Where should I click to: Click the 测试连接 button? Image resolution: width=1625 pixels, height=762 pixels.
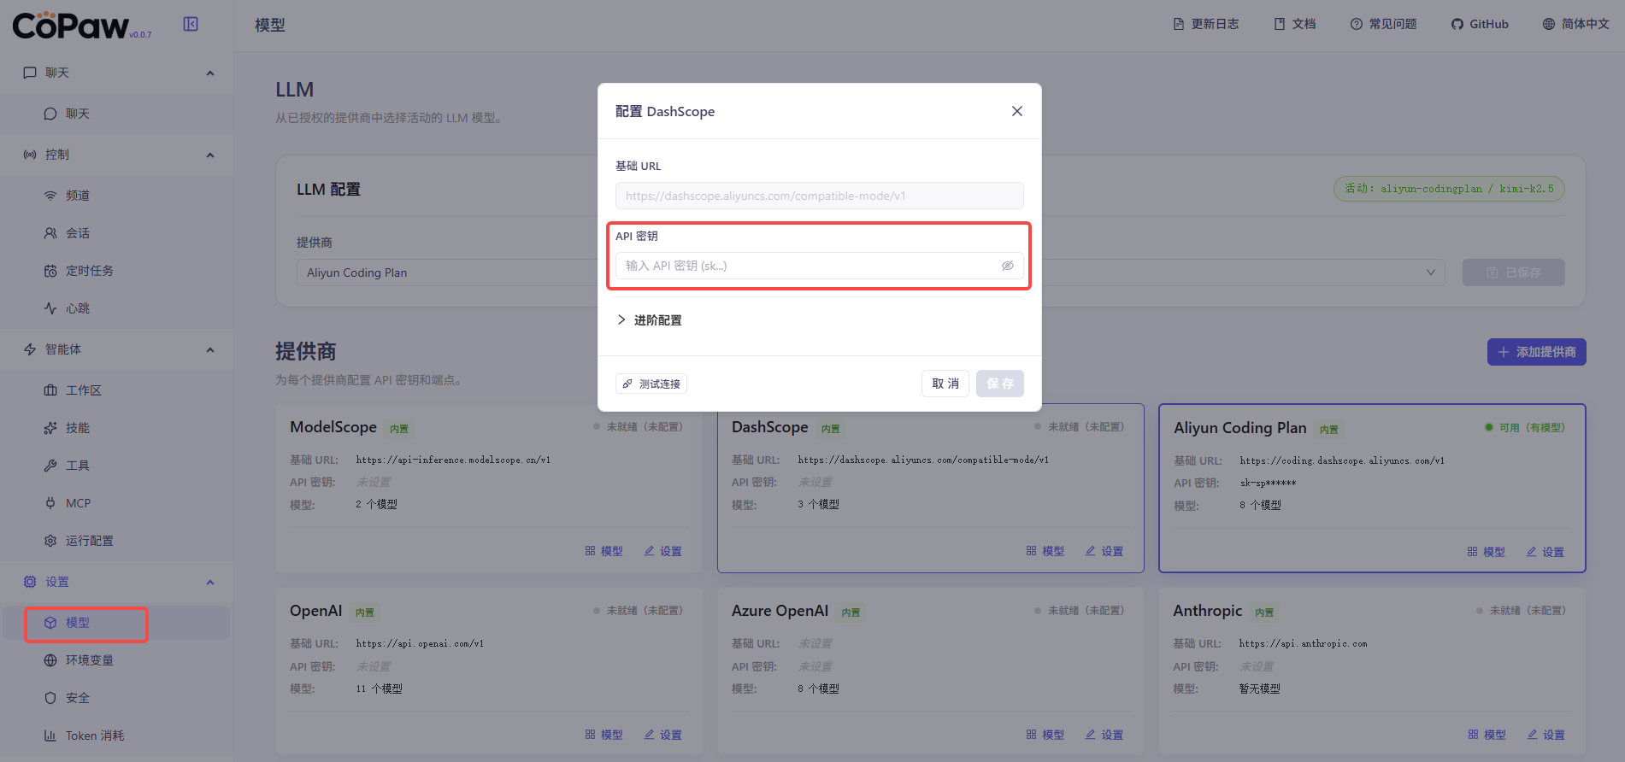tap(651, 384)
